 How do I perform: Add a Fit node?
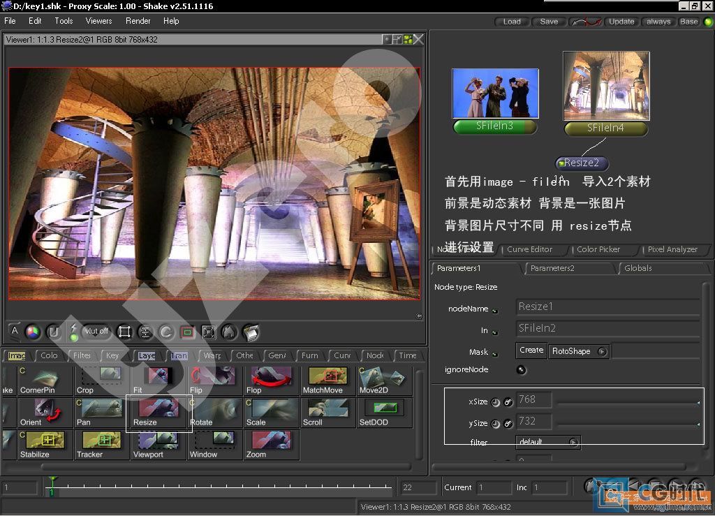click(x=158, y=381)
